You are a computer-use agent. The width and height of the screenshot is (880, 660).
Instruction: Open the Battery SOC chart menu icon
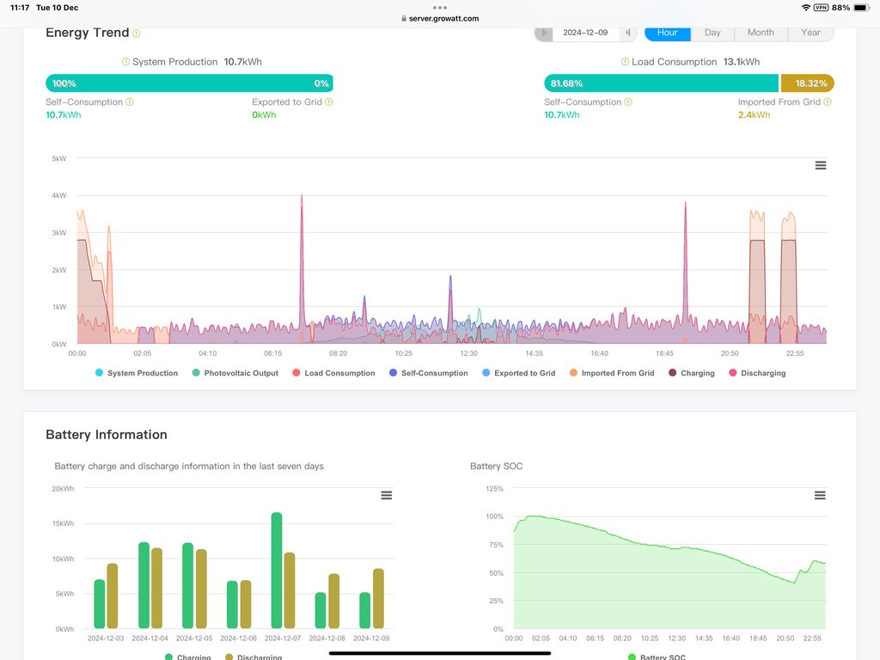click(x=819, y=495)
